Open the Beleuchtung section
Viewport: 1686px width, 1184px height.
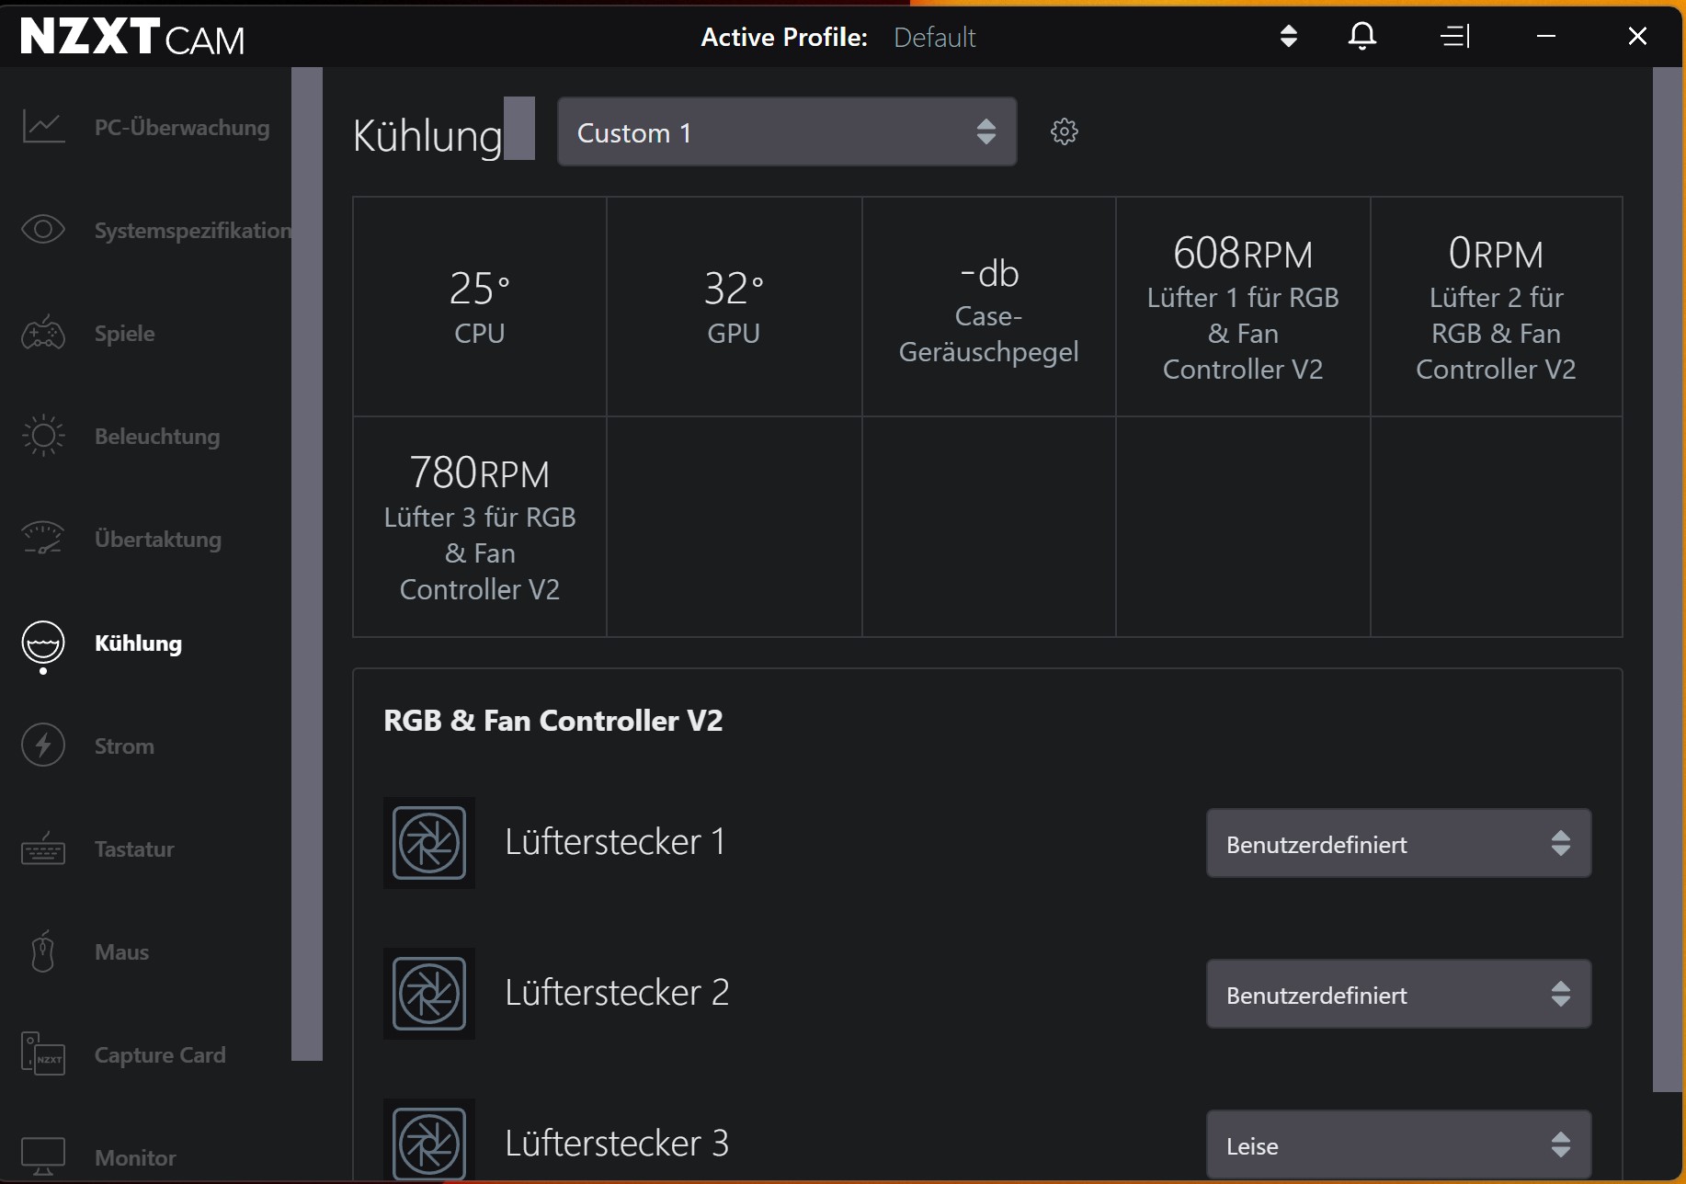click(x=157, y=437)
